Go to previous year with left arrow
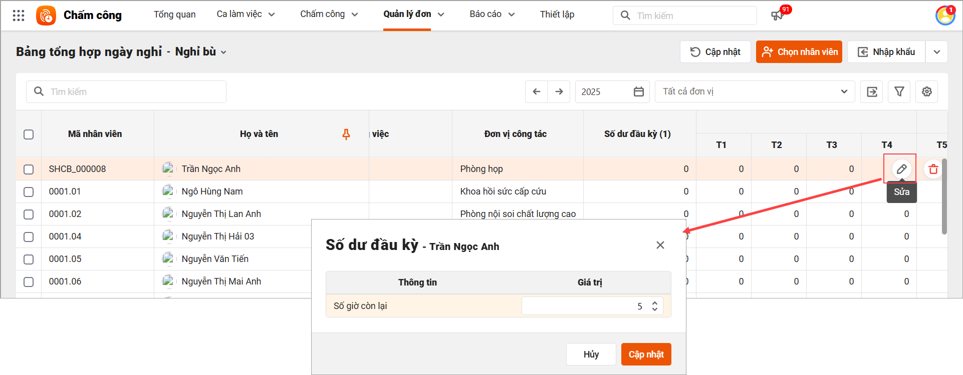This screenshot has width=963, height=375. click(x=537, y=91)
